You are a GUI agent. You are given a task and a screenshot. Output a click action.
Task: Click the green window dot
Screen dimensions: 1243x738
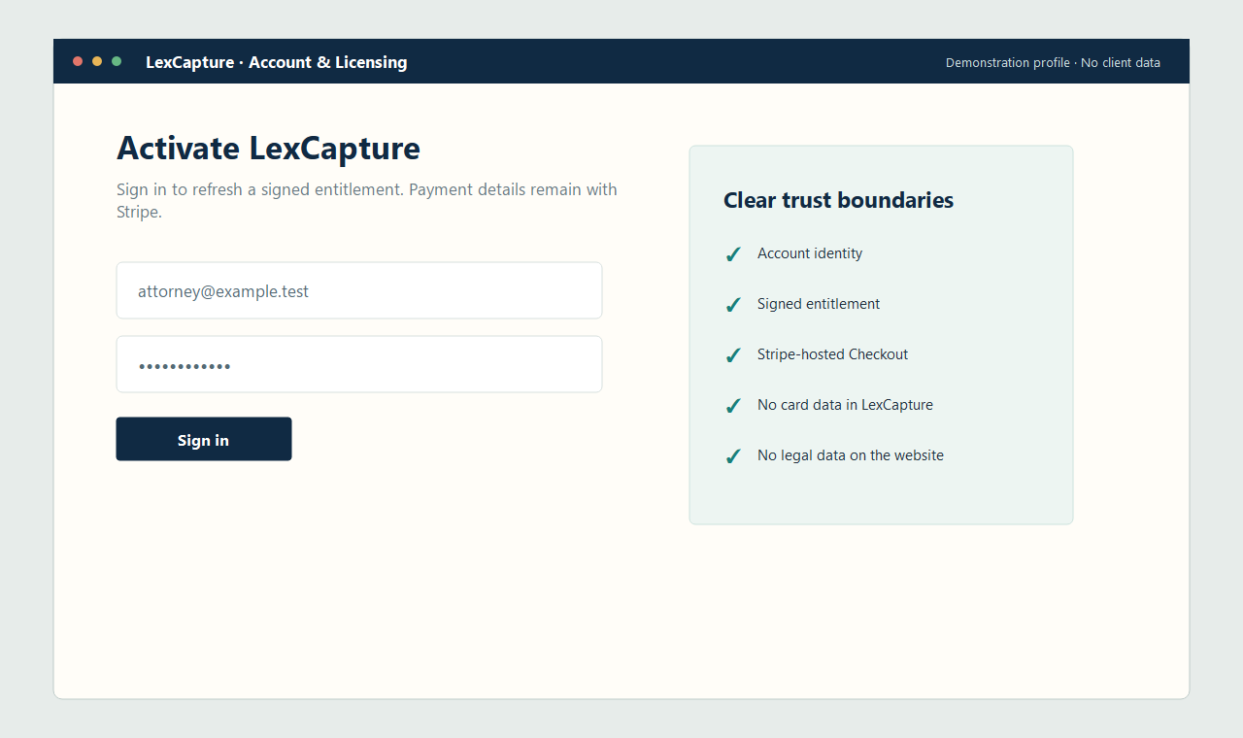[x=117, y=61]
